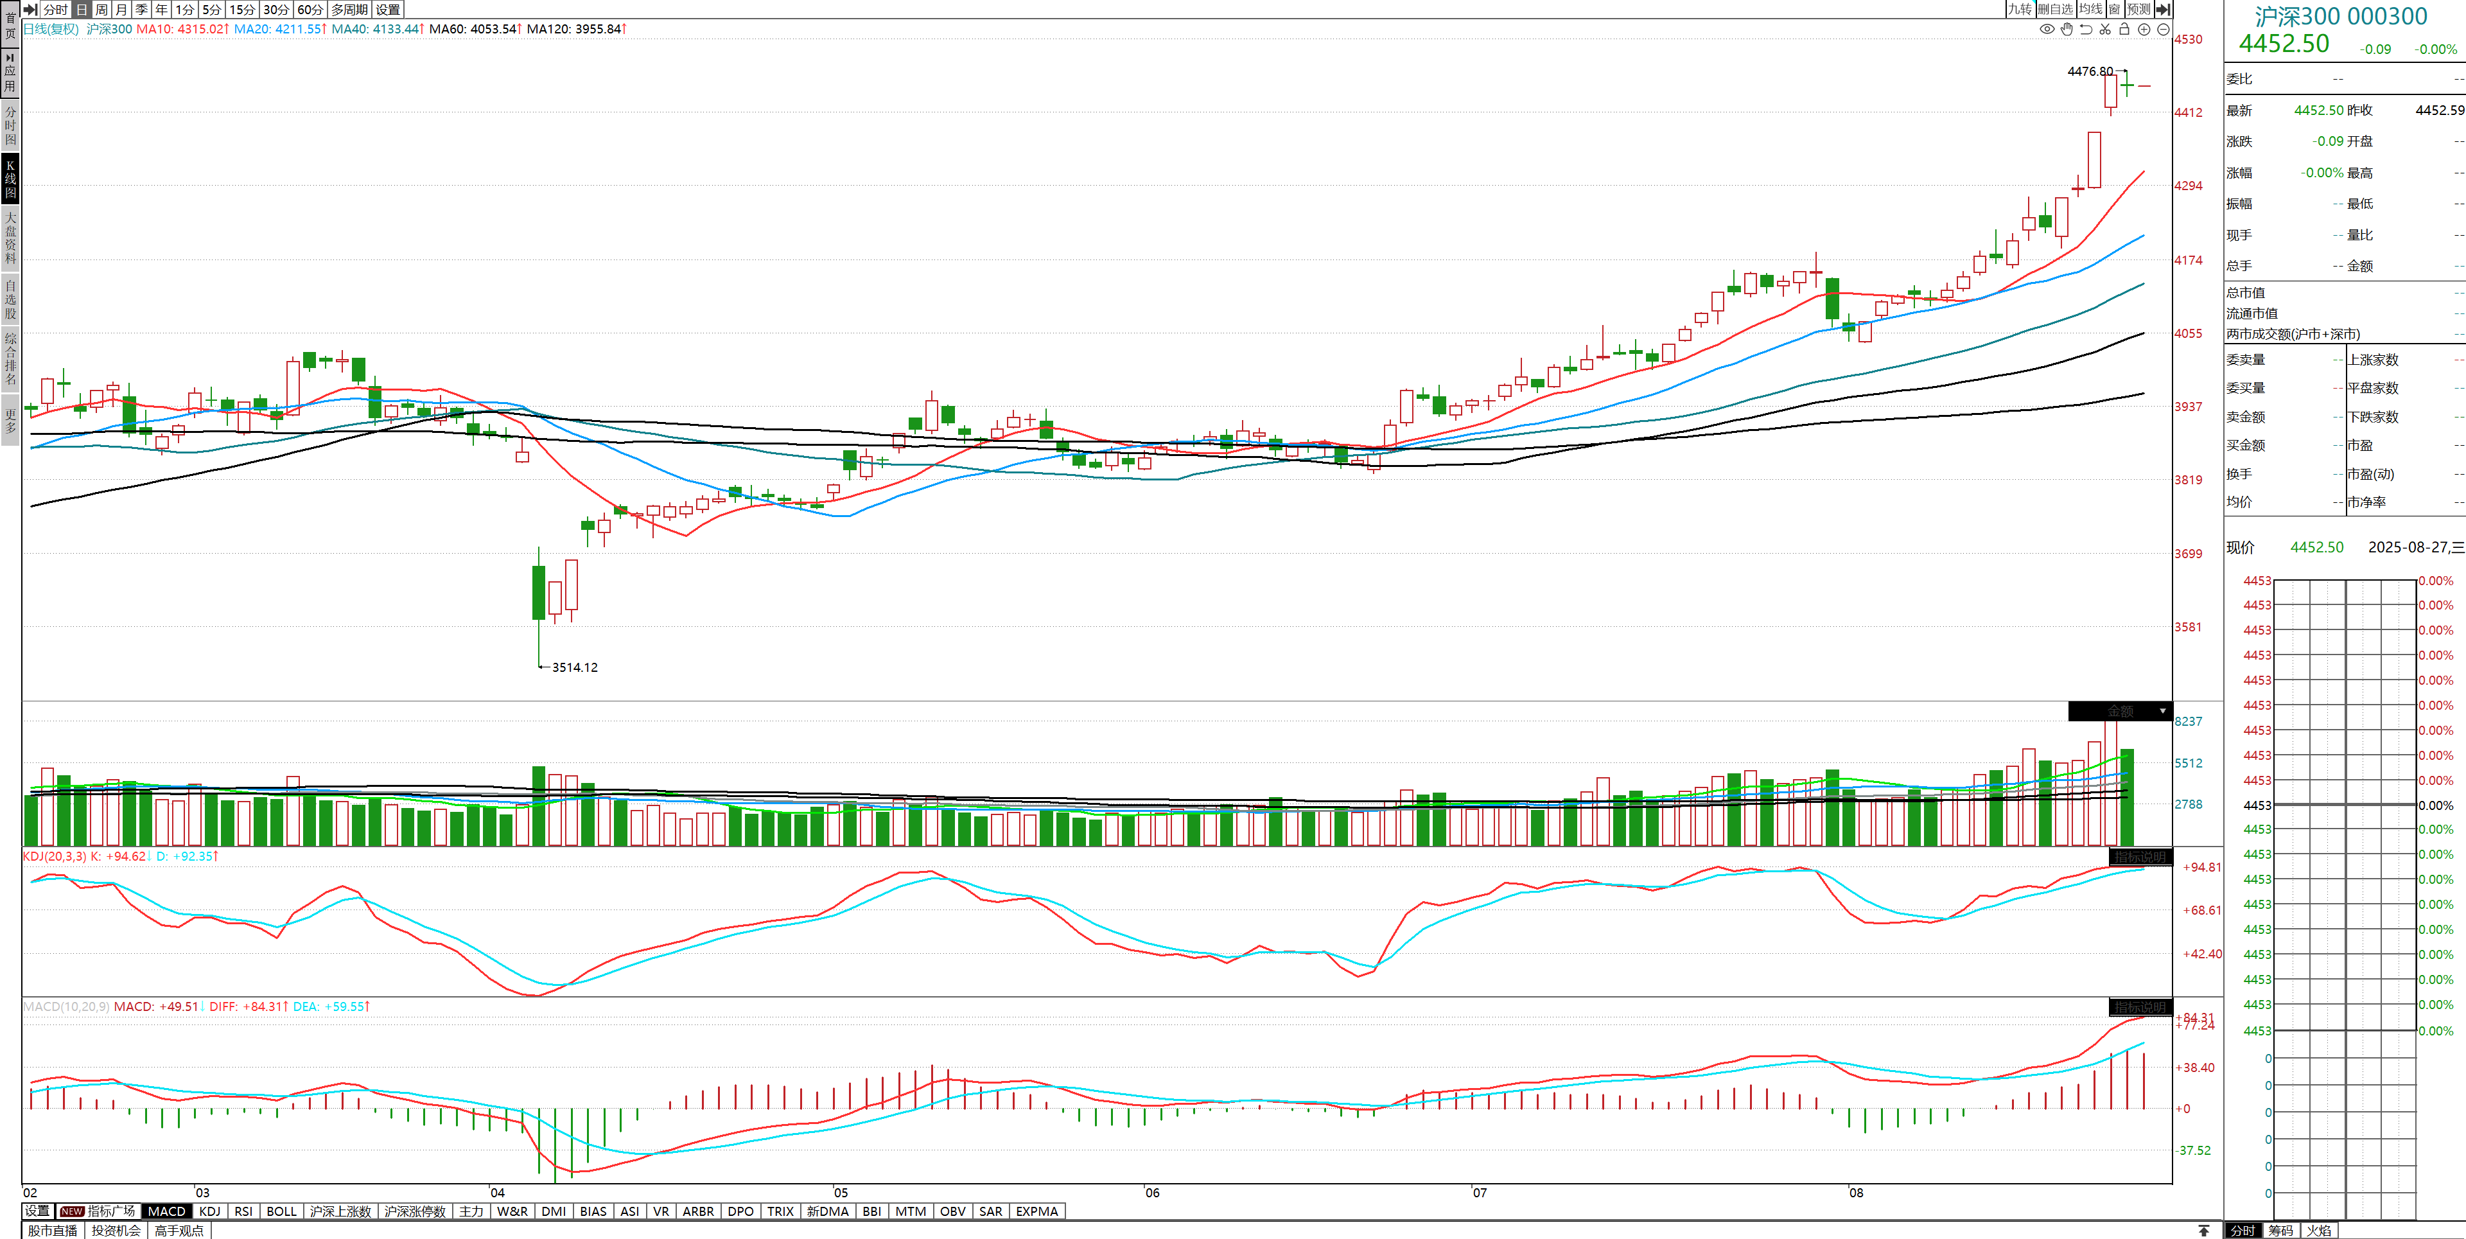Switch to the KDJ indicator tab
2466x1239 pixels.
click(209, 1211)
